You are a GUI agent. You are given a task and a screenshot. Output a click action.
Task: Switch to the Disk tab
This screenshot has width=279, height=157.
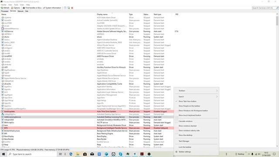pyautogui.click(x=27, y=11)
